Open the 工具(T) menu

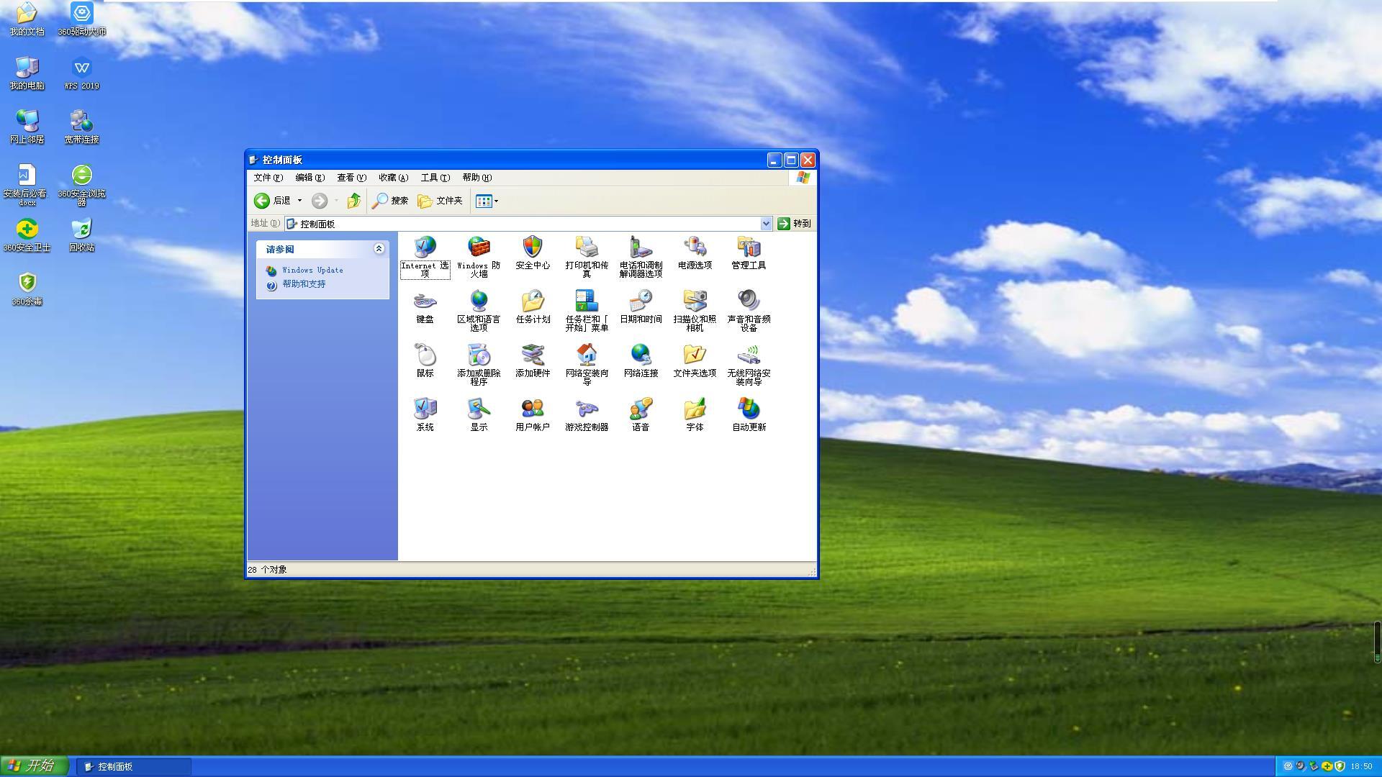point(435,178)
